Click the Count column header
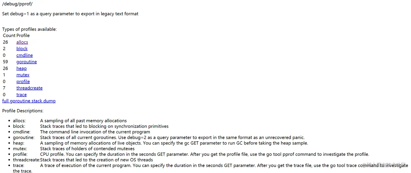 (9, 36)
